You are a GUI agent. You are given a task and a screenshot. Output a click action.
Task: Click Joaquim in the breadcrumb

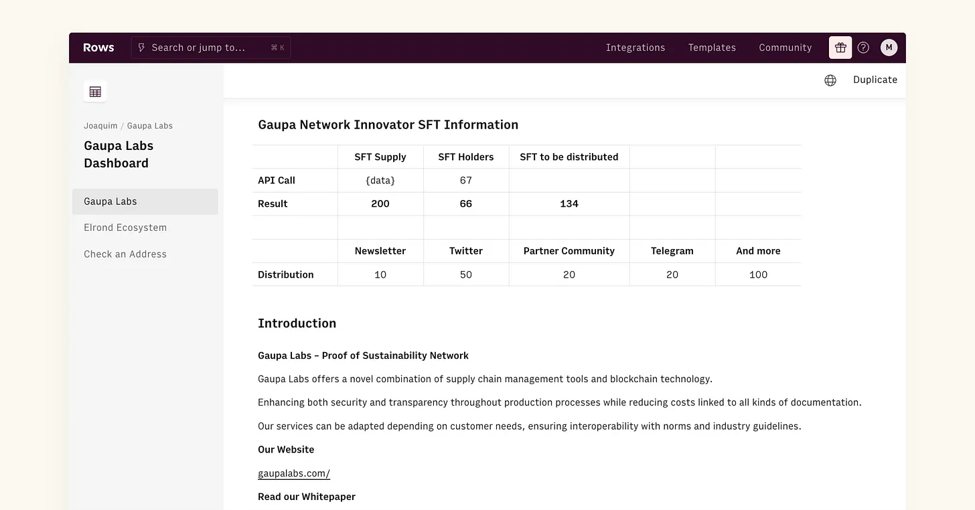click(100, 126)
